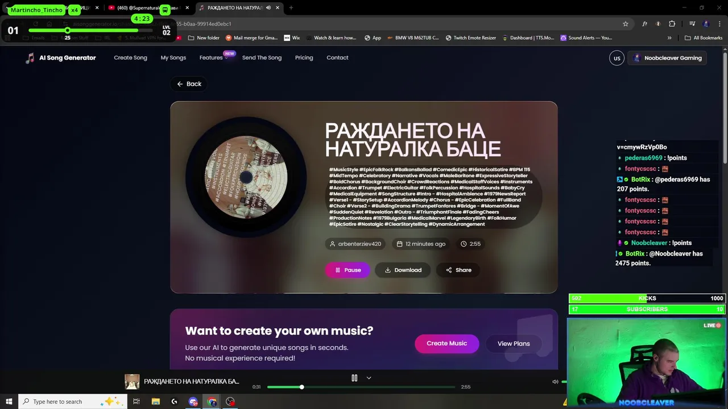728x409 pixels.
Task: Click the Create Music button
Action: tap(446, 344)
